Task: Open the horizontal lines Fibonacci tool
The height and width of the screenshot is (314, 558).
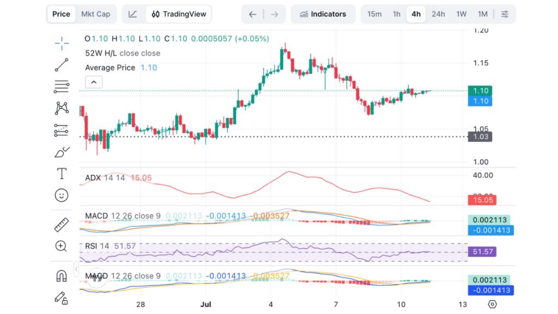Action: click(x=62, y=87)
